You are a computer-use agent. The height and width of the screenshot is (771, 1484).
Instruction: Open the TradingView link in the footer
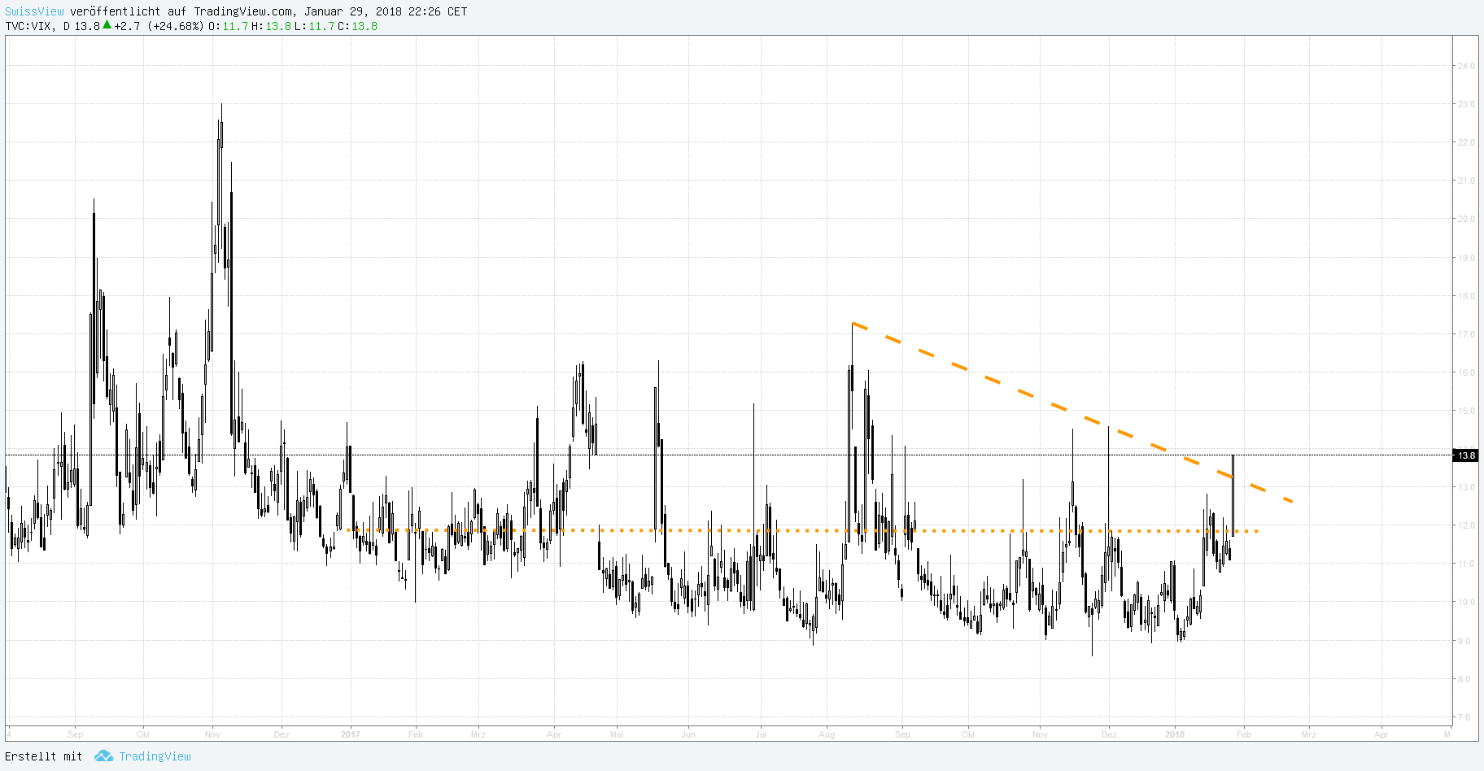click(x=155, y=756)
